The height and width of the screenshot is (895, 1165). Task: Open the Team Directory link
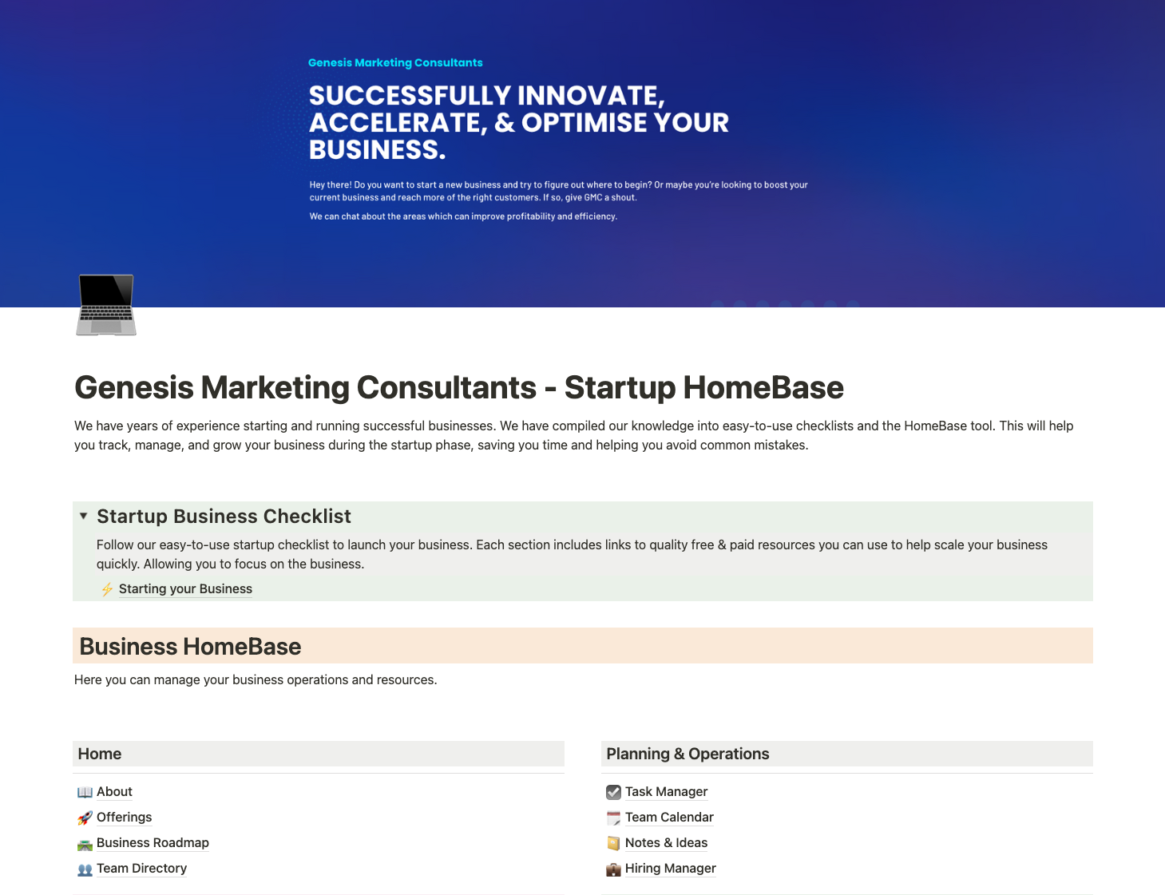point(141,869)
